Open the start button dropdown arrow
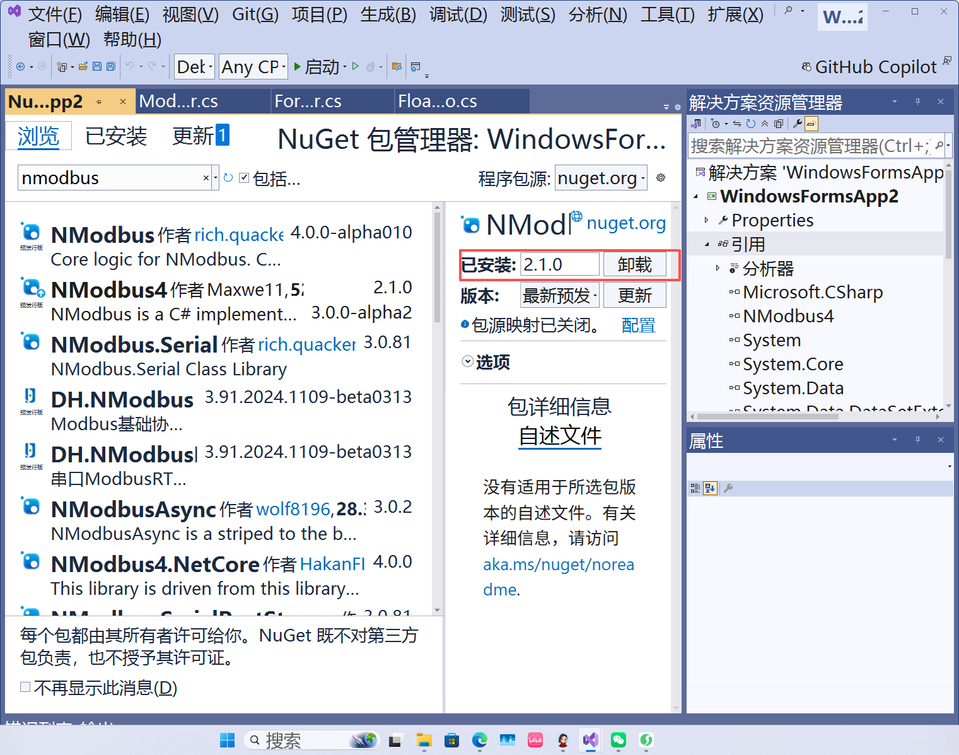Image resolution: width=959 pixels, height=755 pixels. point(345,67)
